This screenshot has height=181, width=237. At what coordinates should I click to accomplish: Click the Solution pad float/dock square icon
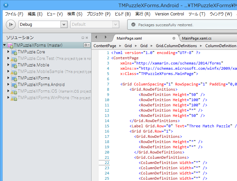pos(83,38)
